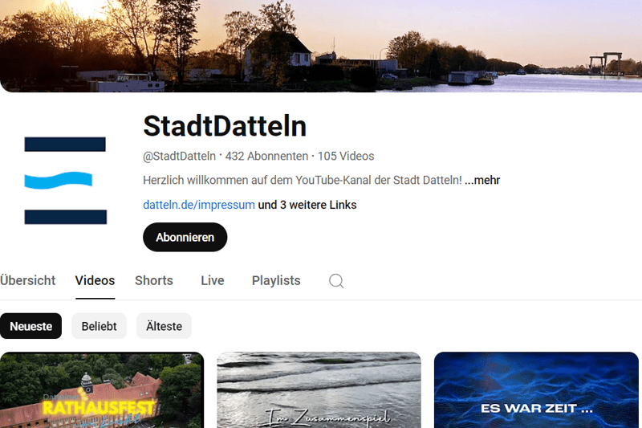Click the channel search magnifier icon
The image size is (642, 428).
(x=336, y=281)
